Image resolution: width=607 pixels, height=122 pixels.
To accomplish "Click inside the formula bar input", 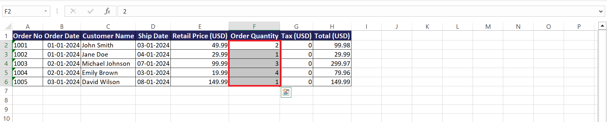I will (x=357, y=11).
